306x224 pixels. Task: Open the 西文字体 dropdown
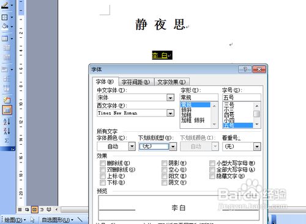tap(170, 113)
